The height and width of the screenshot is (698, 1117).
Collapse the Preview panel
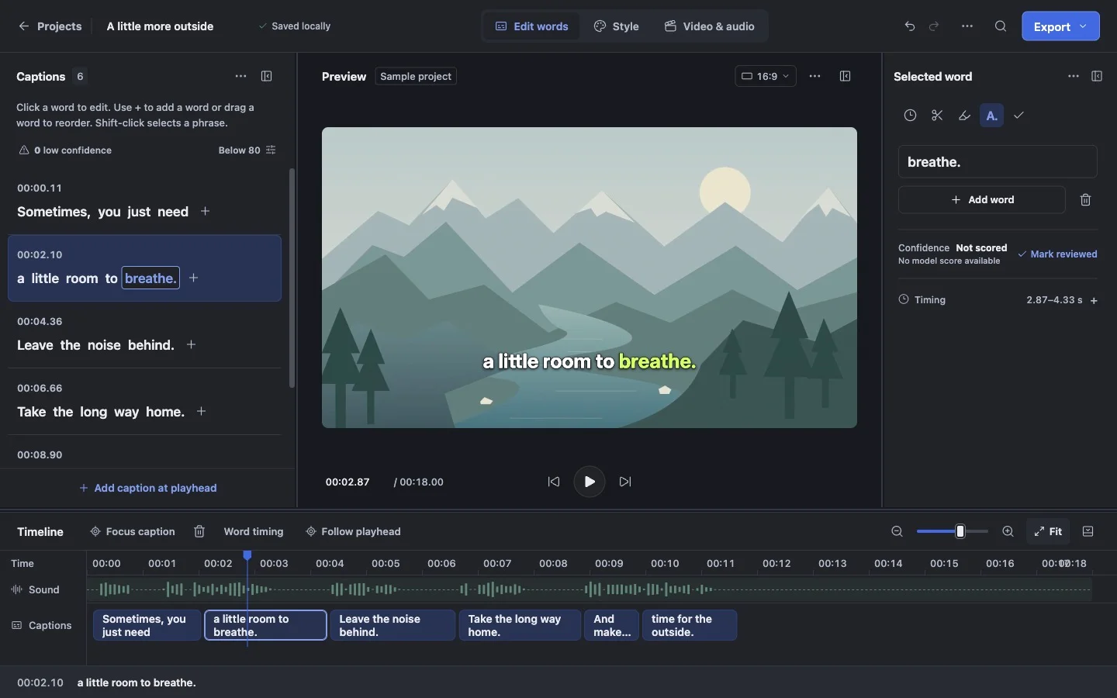(x=846, y=76)
